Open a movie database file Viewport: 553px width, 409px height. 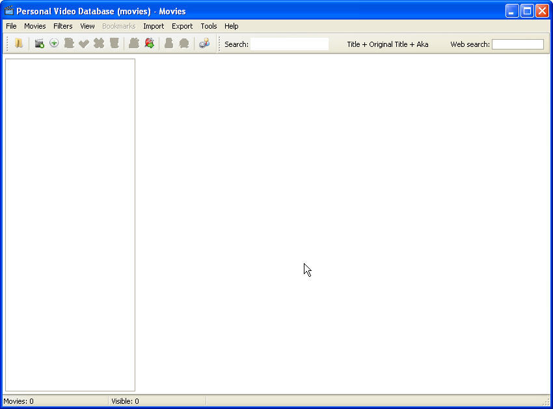pyautogui.click(x=19, y=44)
